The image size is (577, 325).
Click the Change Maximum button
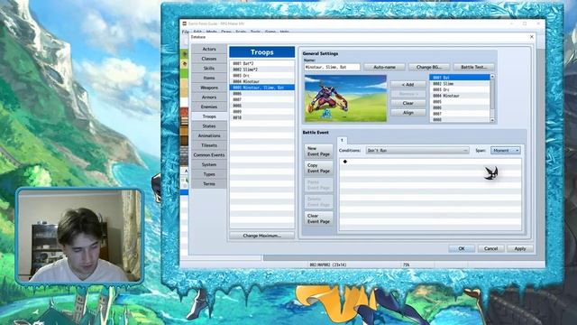(x=261, y=236)
